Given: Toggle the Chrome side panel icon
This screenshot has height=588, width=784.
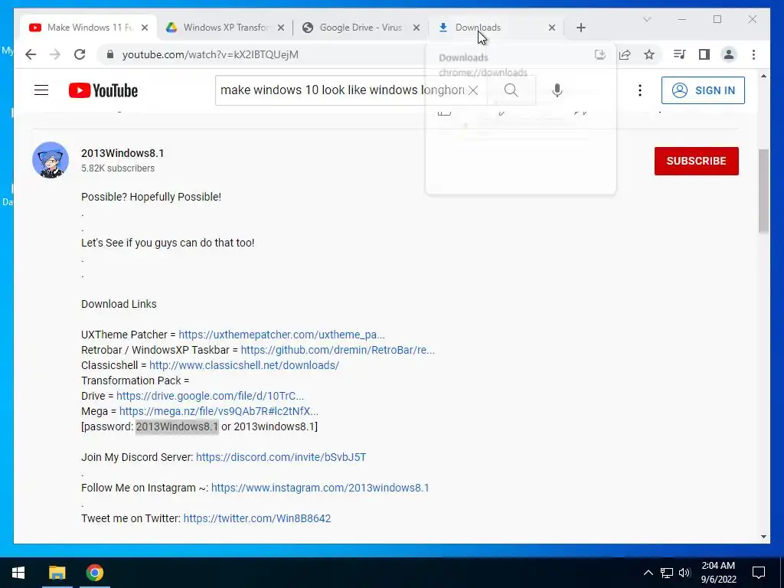Looking at the screenshot, I should [704, 54].
